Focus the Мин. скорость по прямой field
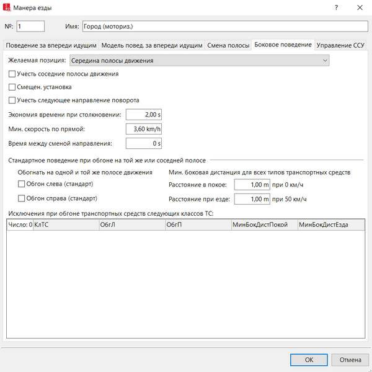Image resolution: width=372 pixels, height=372 pixels. (144, 129)
